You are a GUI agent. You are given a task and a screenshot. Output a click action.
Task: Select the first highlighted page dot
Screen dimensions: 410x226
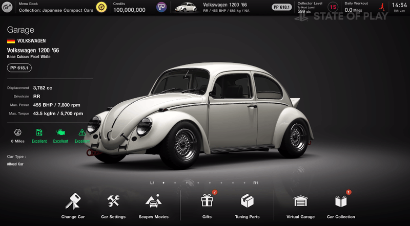[163, 183]
